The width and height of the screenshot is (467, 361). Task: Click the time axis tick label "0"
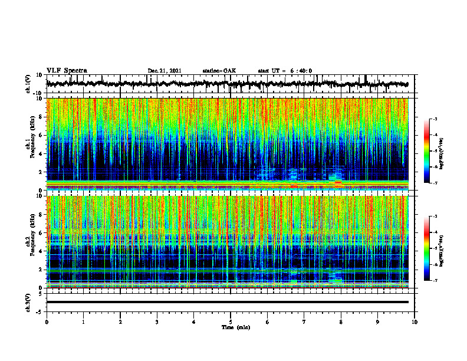47,322
